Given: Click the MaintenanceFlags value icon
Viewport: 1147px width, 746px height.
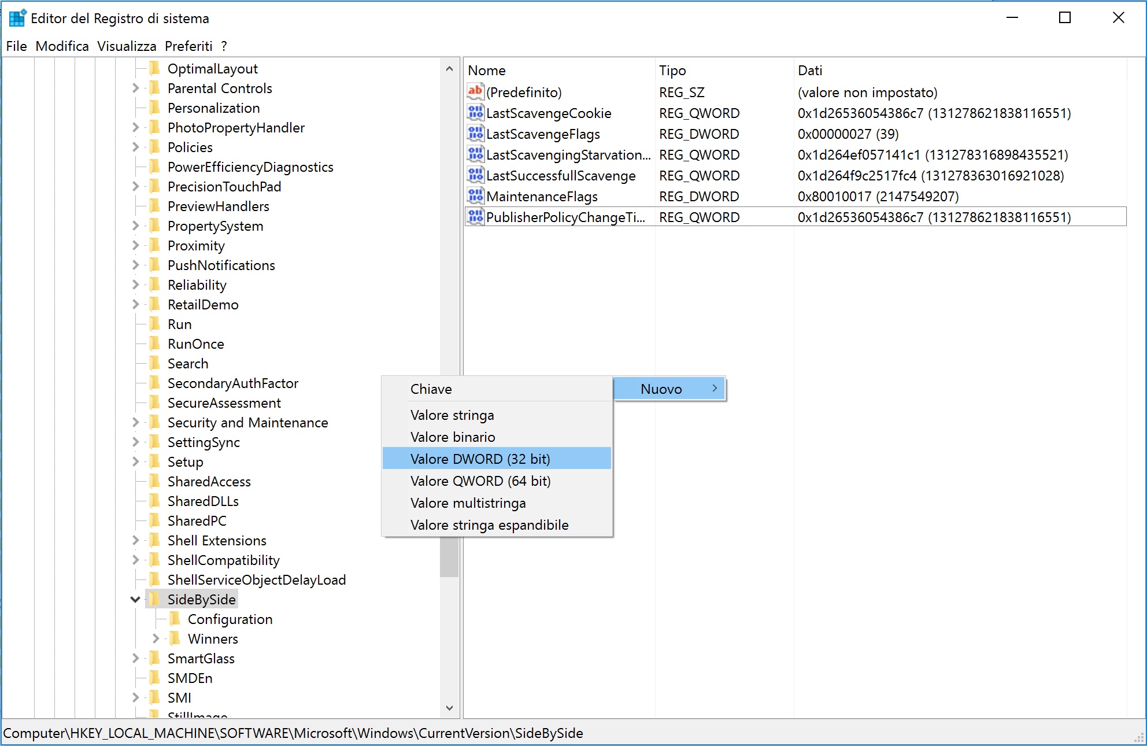Looking at the screenshot, I should [x=475, y=196].
